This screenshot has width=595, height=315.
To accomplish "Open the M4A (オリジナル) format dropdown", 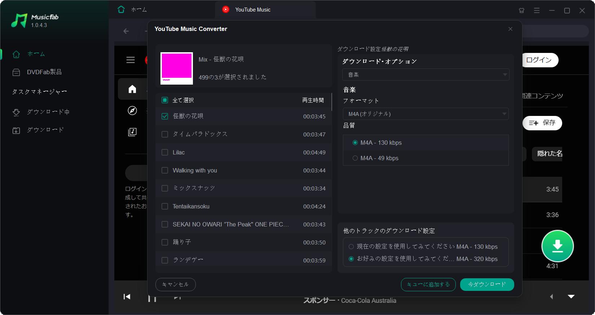I will click(426, 114).
